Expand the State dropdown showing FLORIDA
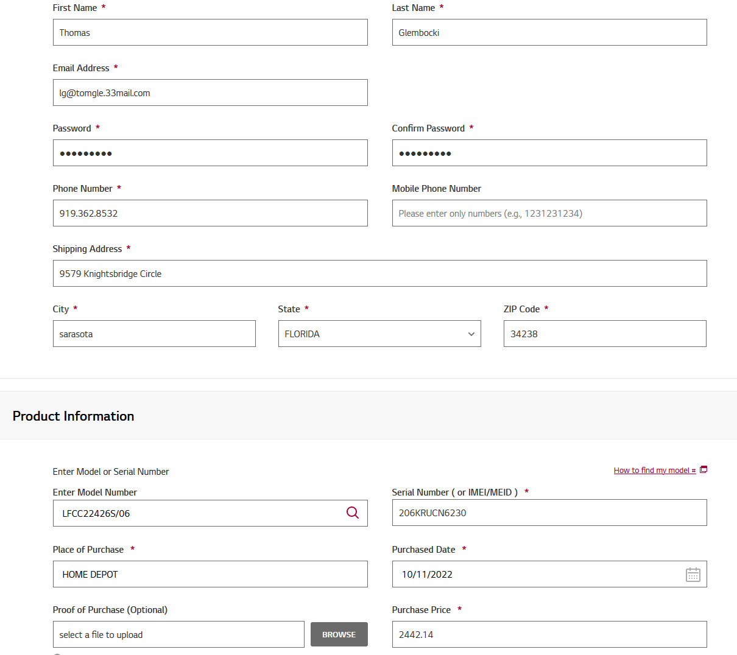The height and width of the screenshot is (655, 737). (x=379, y=334)
